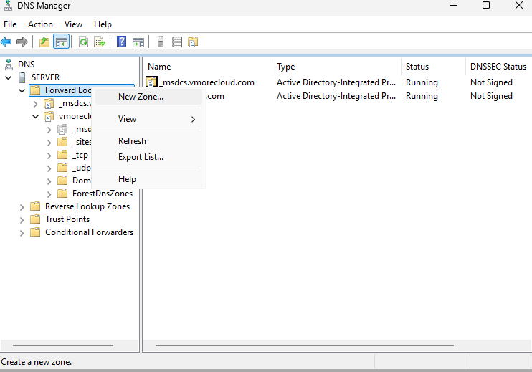532x372 pixels.
Task: Open the Action menu
Action: 40,24
